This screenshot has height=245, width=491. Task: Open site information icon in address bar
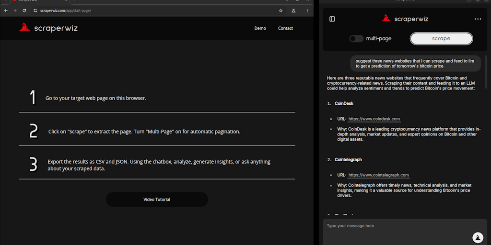pyautogui.click(x=35, y=11)
